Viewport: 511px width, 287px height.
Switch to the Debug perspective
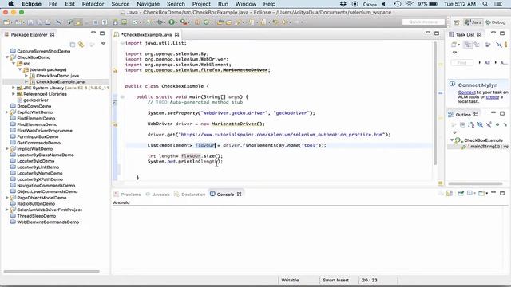[495, 22]
